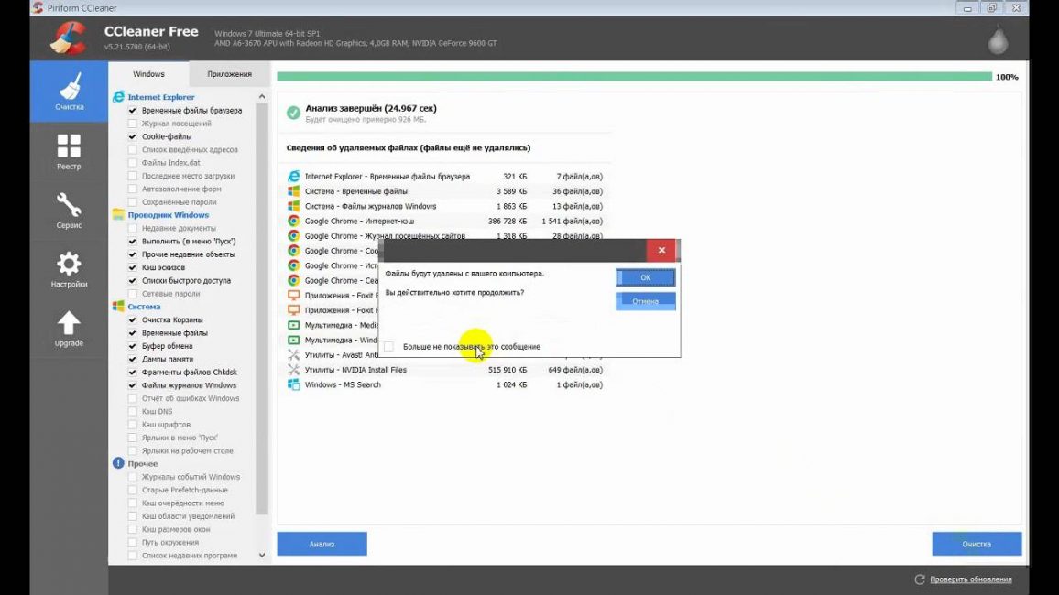Open the Сервис tools section
Screen dimensions: 1059x595
pos(69,210)
